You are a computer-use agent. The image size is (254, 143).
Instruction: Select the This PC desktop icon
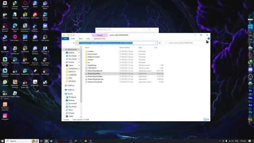pyautogui.click(x=5, y=38)
